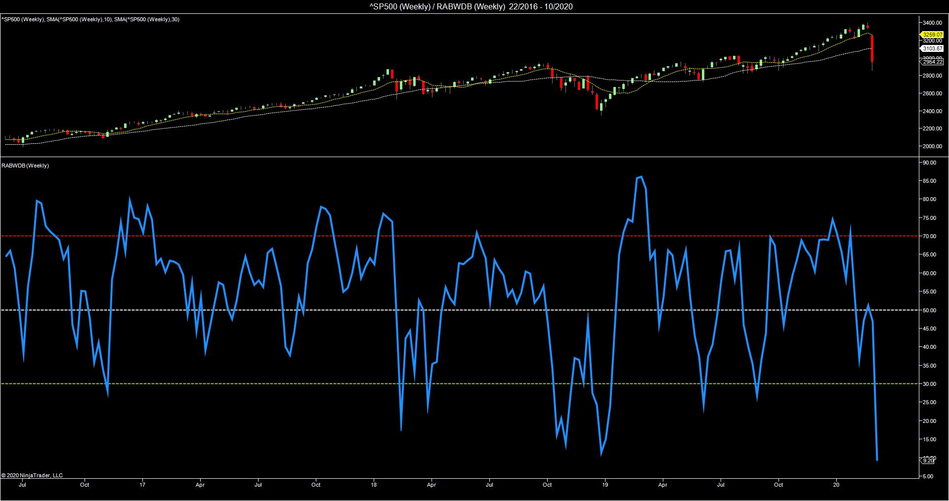Click the yellow 3259.07 price marker

(x=932, y=35)
